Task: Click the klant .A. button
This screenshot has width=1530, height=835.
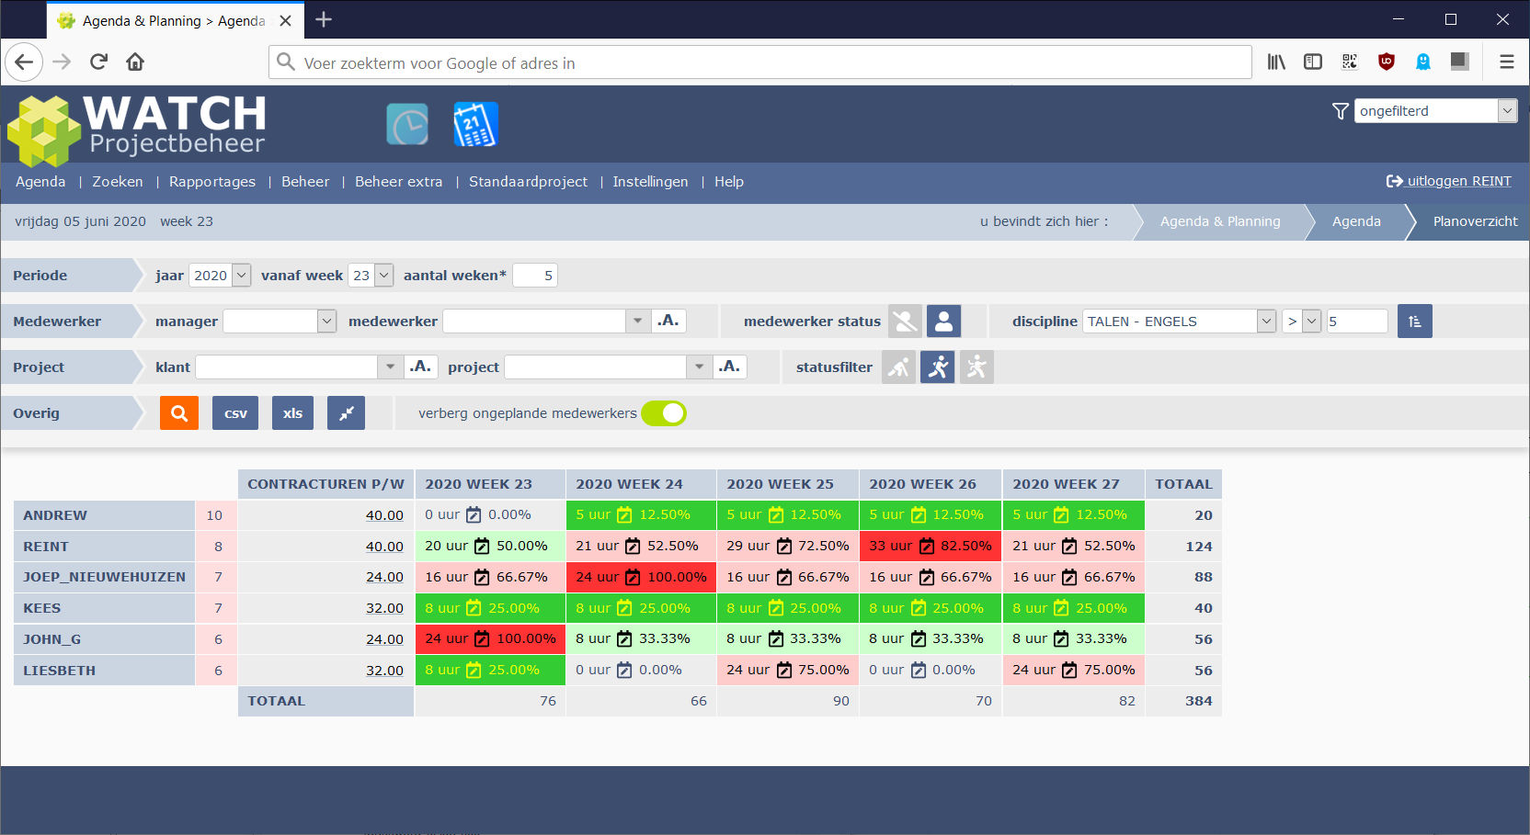Action: click(421, 367)
